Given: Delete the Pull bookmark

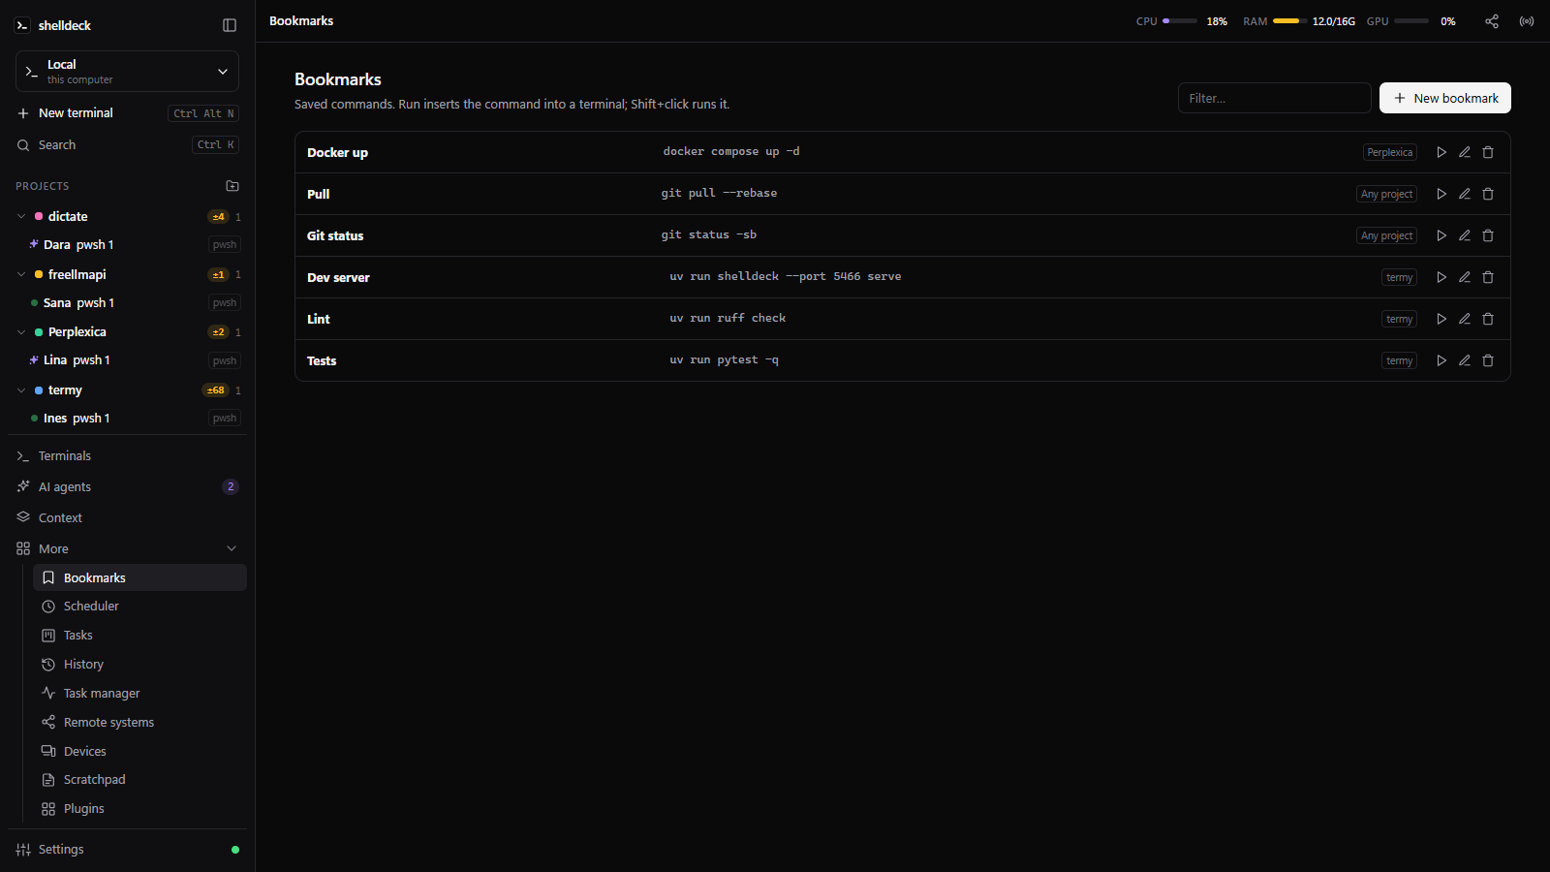Looking at the screenshot, I should tap(1488, 194).
